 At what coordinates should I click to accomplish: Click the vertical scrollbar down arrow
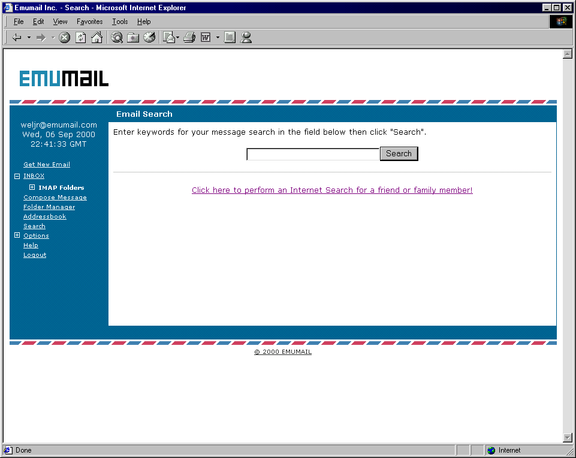click(568, 438)
